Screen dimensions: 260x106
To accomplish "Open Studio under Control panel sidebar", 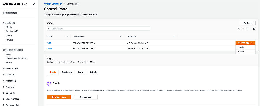I will pos(9,27).
